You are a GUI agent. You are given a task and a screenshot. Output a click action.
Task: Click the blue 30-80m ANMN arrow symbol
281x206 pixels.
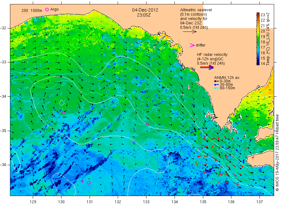216,85
